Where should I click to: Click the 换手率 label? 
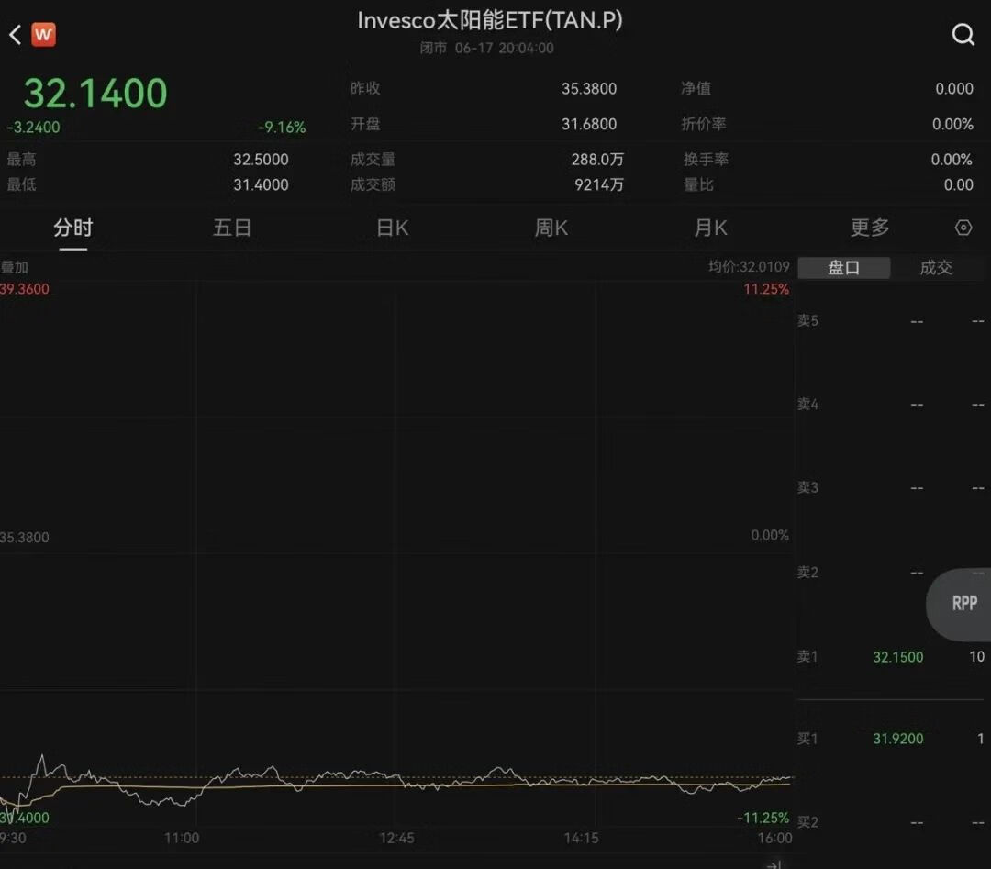706,160
